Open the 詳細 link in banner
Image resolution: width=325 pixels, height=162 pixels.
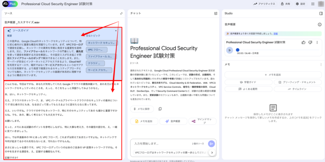click(276, 34)
